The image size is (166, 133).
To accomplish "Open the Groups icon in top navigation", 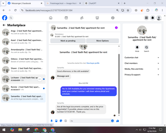I will coord(113,18).
